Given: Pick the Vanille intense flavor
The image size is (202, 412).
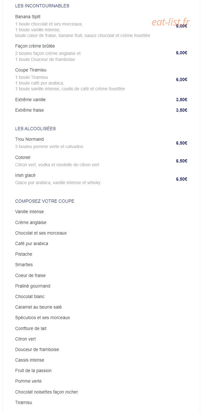Looking at the screenshot, I should (29, 212).
